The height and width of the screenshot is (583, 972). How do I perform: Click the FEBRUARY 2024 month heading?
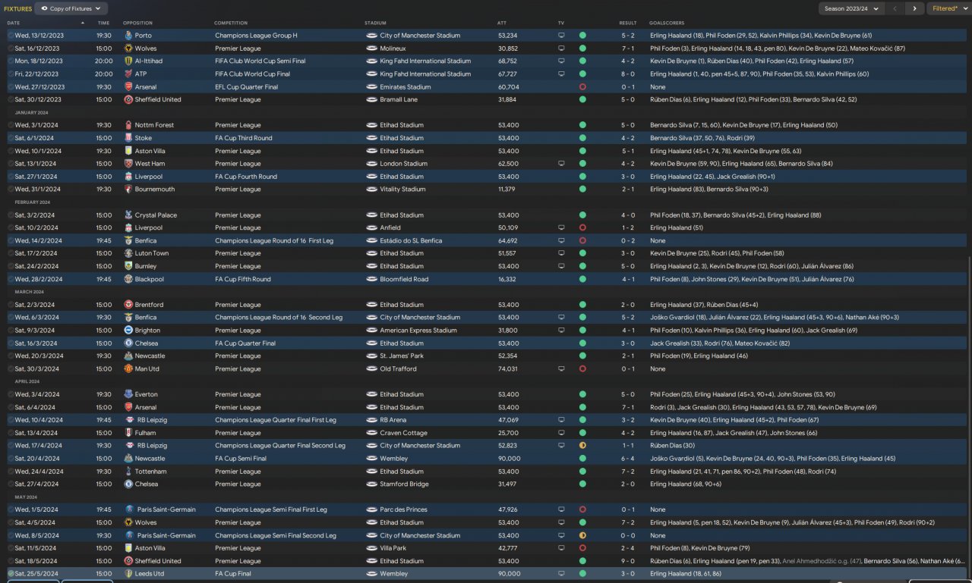[x=33, y=202]
